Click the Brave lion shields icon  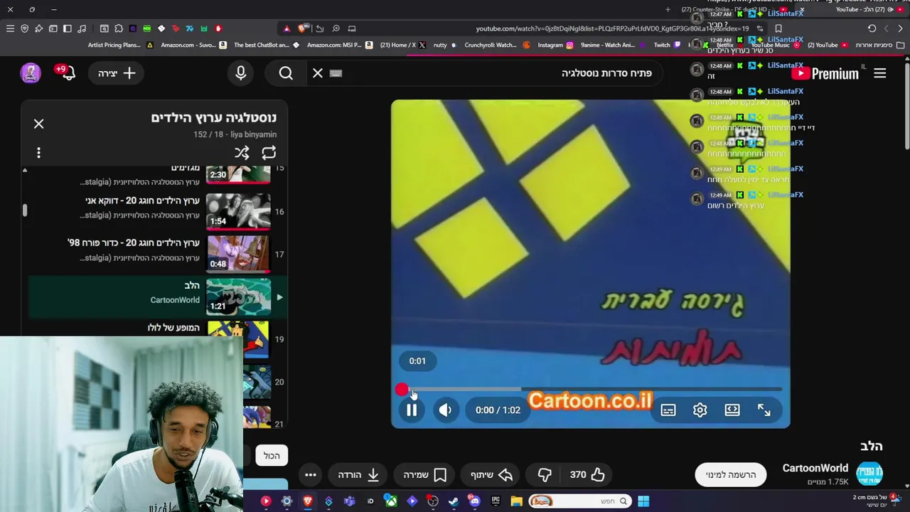pyautogui.click(x=304, y=28)
